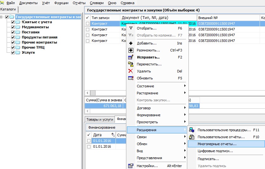Click the Пользовательские отчёты icon

click(x=192, y=137)
